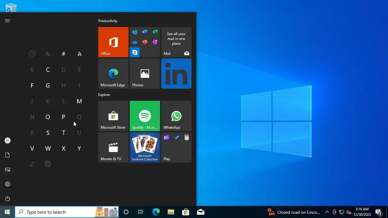The height and width of the screenshot is (218, 388).
Task: Open Pictures from the Start sidebar
Action: click(x=8, y=170)
